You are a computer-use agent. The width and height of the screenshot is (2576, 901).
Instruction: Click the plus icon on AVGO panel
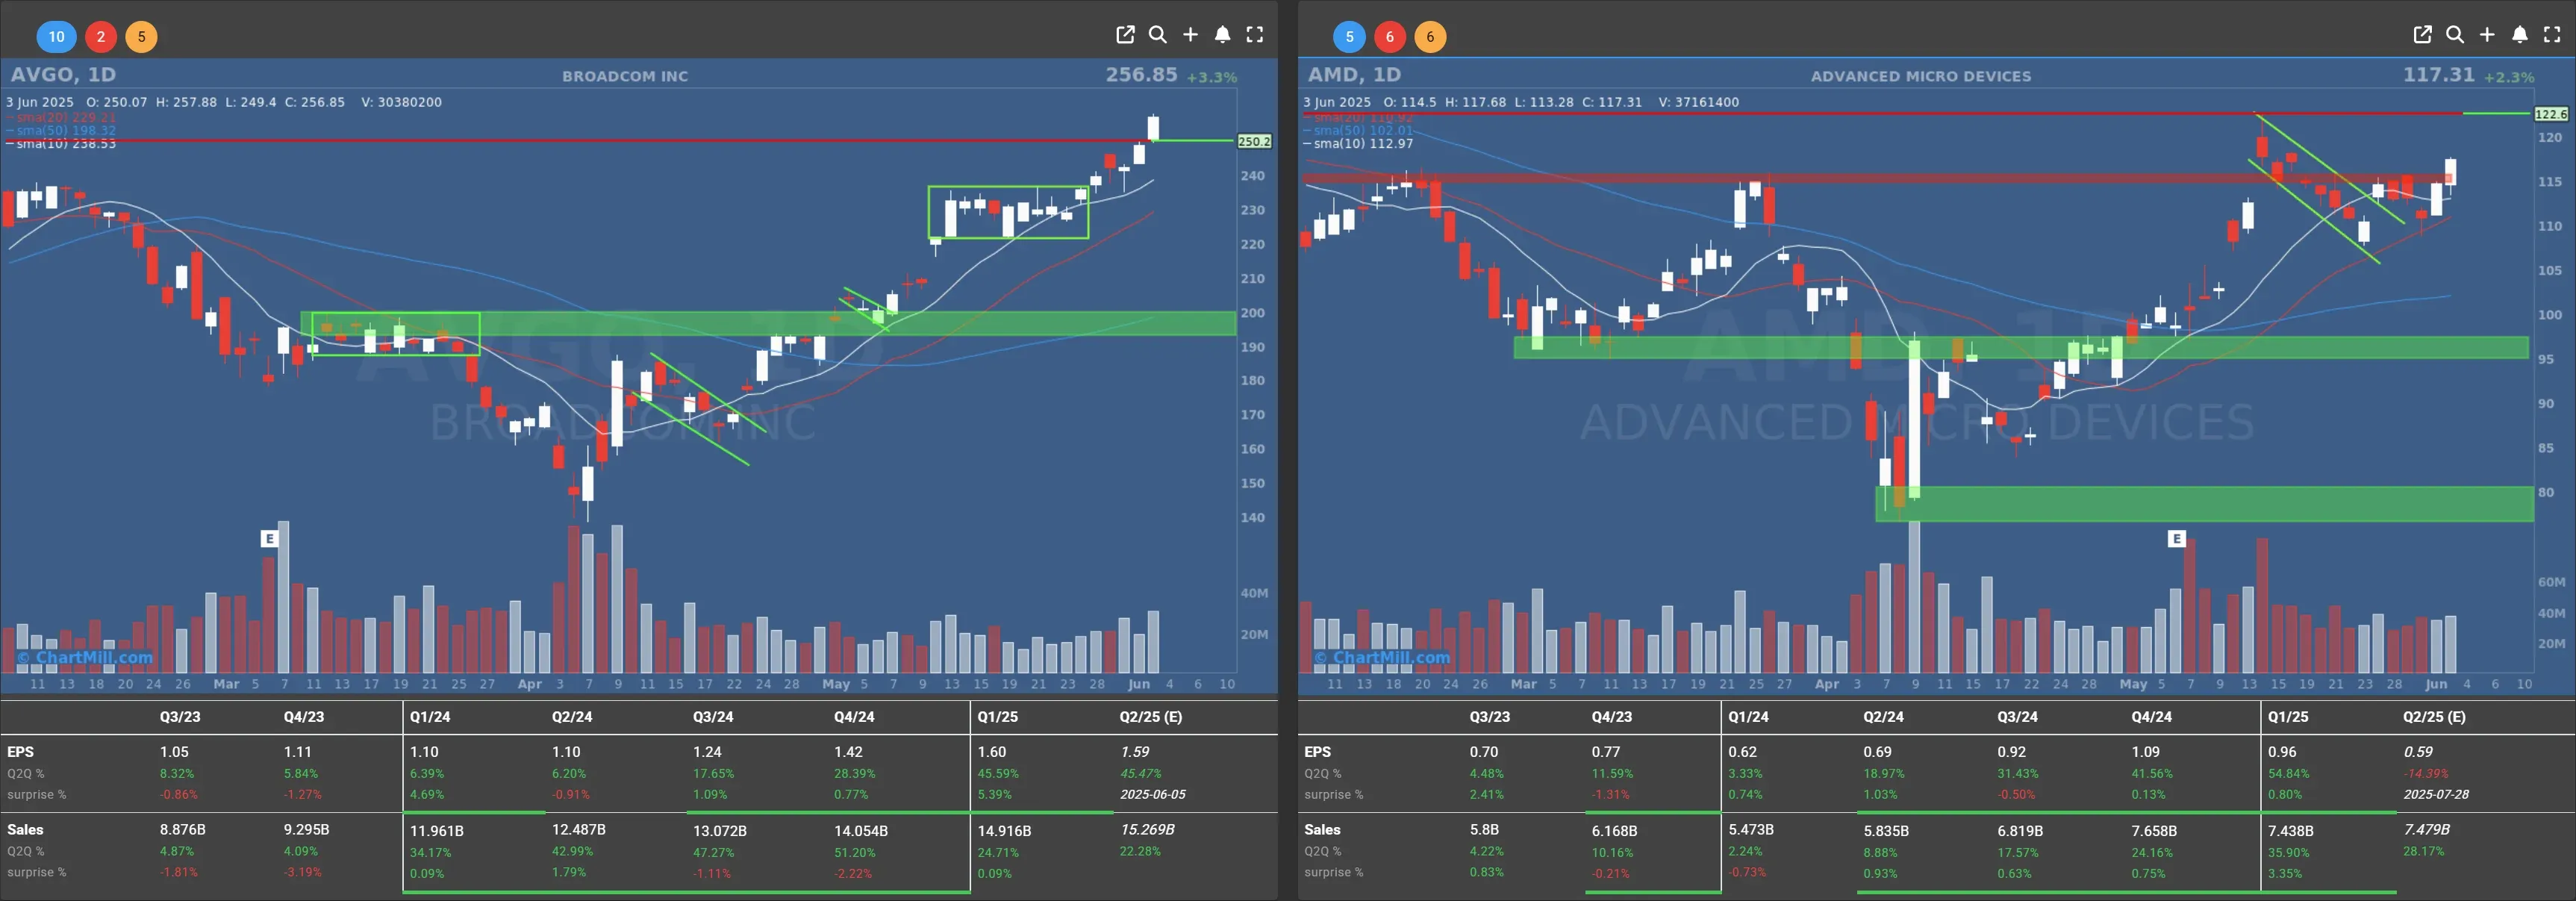tap(1190, 35)
